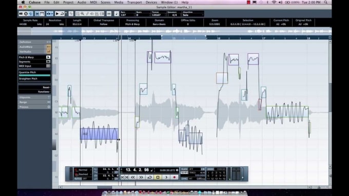Click the Wi-Fi status icon
Image resolution: width=349 pixels, height=196 pixels.
(274, 2)
